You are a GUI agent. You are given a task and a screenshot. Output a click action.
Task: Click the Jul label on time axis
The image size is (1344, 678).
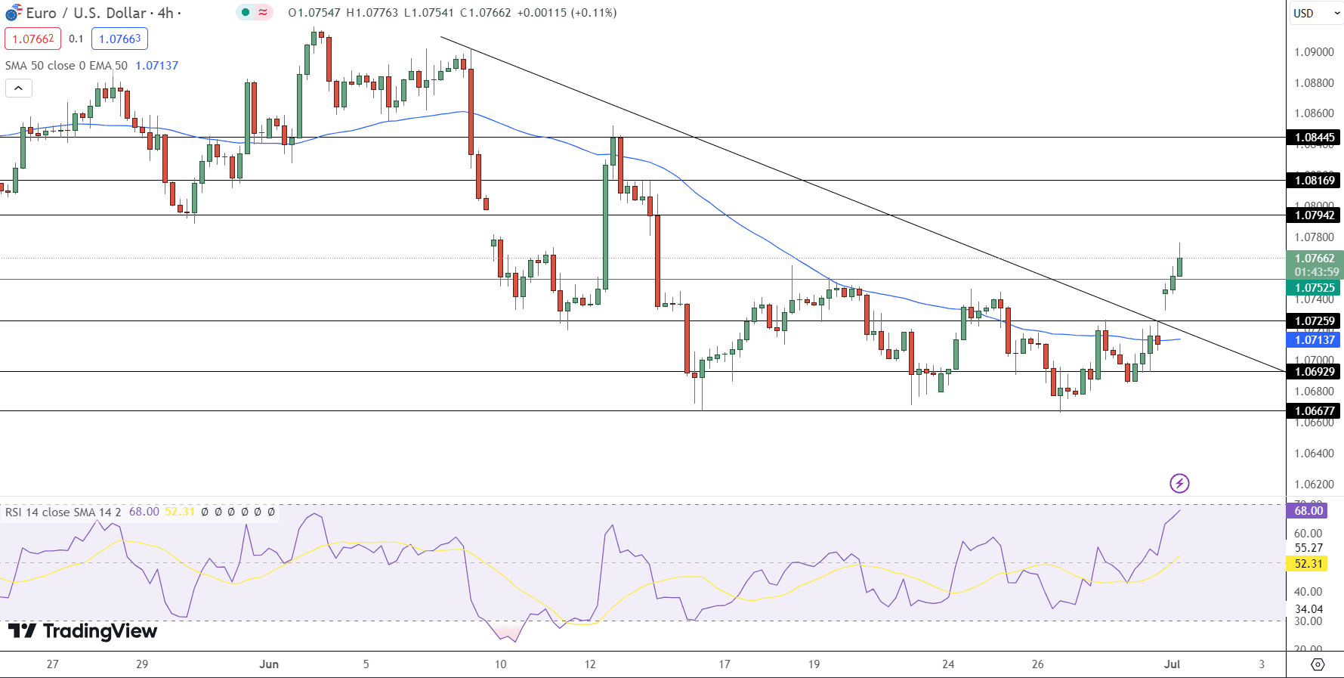pyautogui.click(x=1172, y=664)
